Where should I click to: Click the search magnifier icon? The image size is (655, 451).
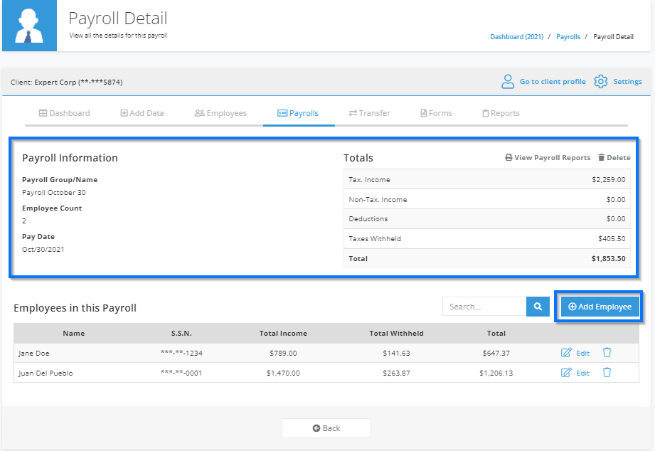tap(538, 306)
